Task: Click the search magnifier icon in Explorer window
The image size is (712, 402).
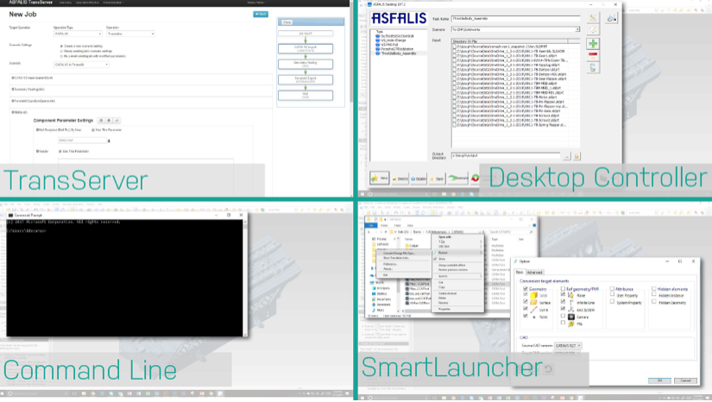Action: 531,232
